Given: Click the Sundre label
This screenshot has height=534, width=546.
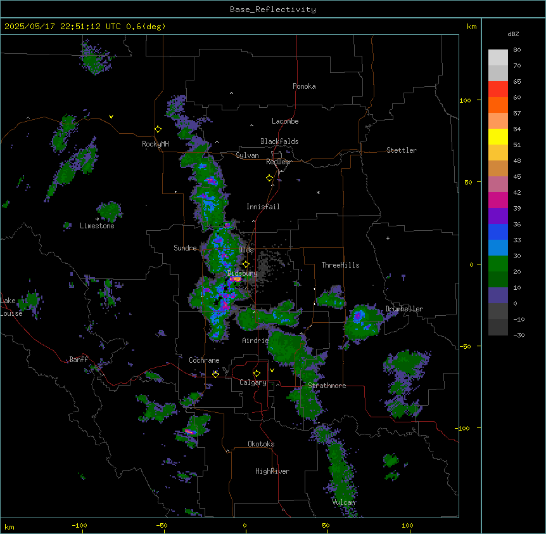Looking at the screenshot, I should click(x=185, y=248).
